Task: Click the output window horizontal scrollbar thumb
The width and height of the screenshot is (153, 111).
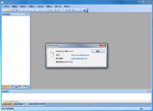Action: click(x=12, y=101)
